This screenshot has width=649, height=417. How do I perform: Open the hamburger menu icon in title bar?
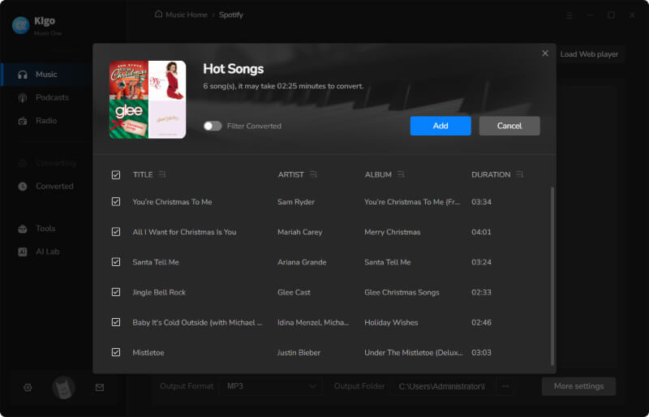[x=569, y=15]
